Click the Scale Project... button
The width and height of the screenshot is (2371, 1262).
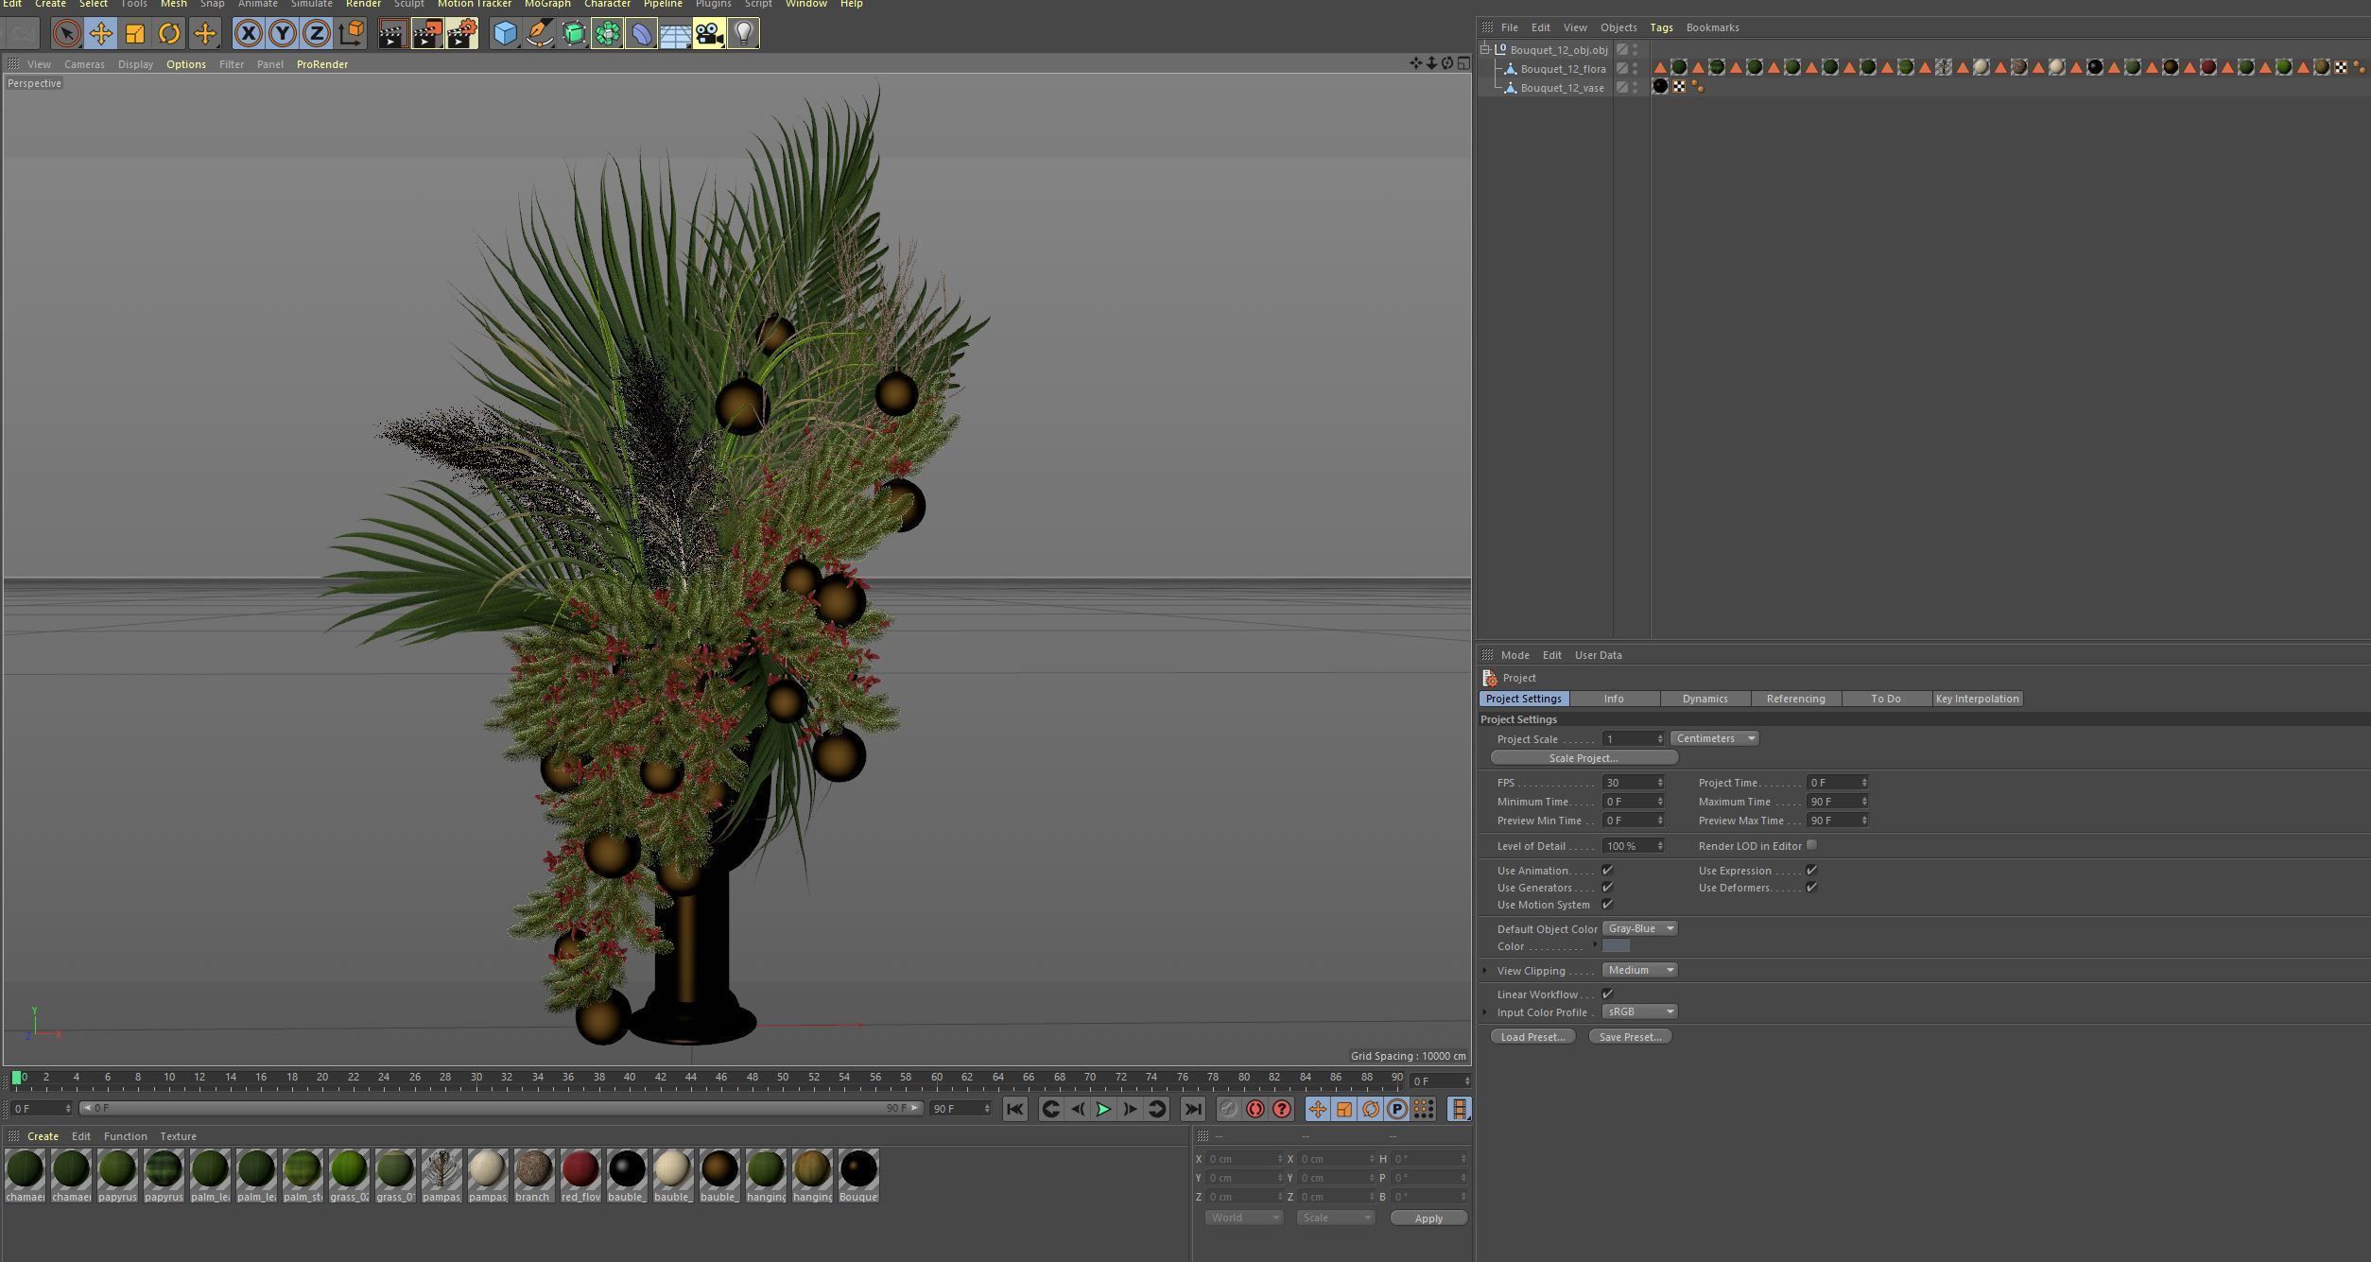click(1584, 758)
